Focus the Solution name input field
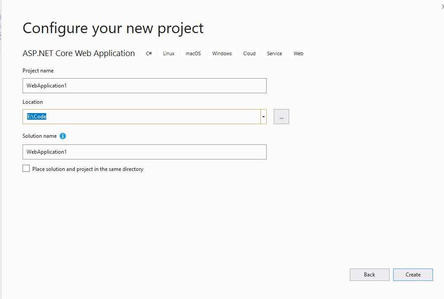Viewport: 444px width, 299px height. pyautogui.click(x=145, y=152)
